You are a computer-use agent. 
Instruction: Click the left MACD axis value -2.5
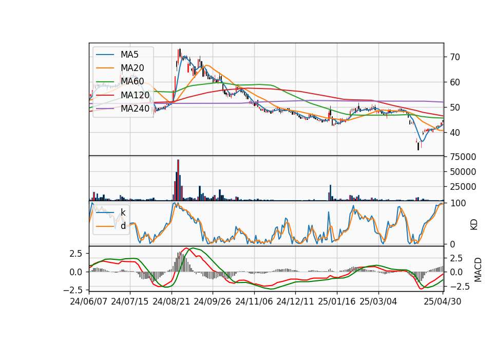[x=72, y=290]
